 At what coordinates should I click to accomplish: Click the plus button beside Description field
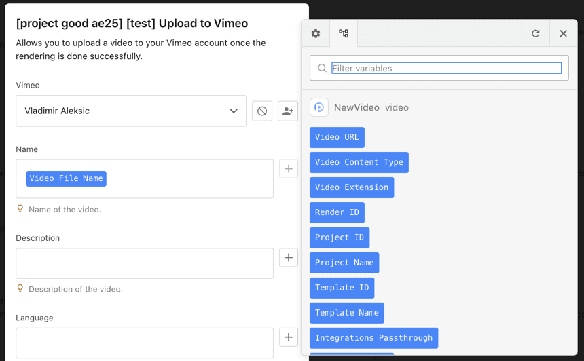289,258
